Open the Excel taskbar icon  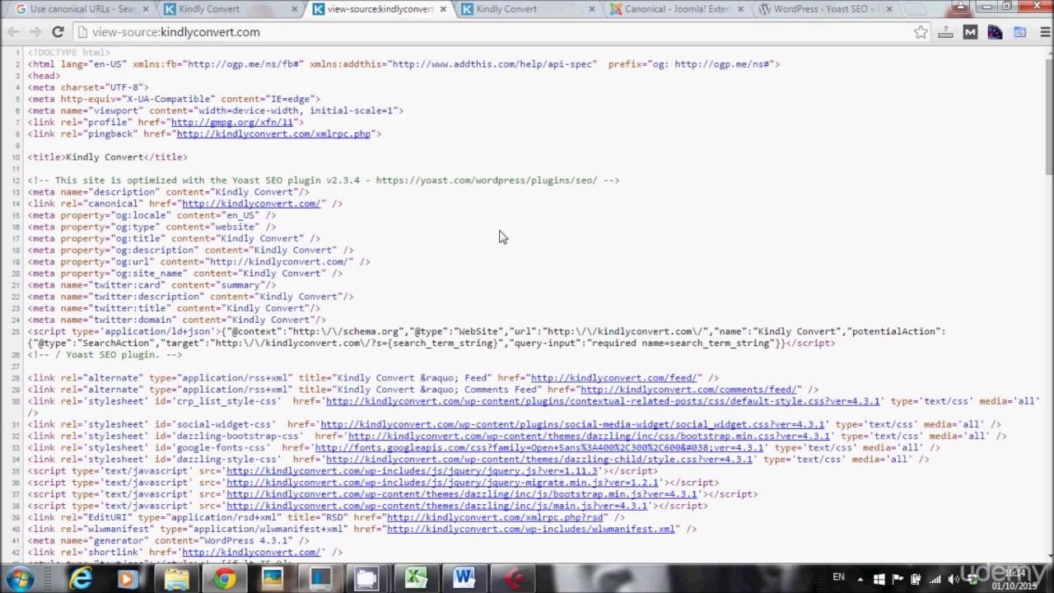pyautogui.click(x=416, y=579)
